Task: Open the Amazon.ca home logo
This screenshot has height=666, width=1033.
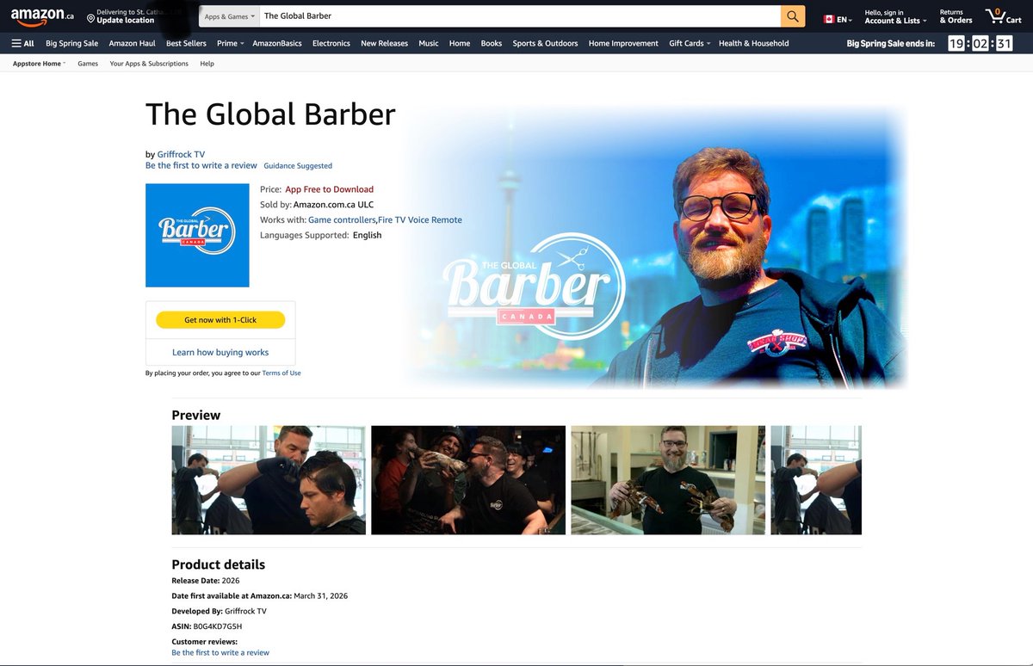Action: pyautogui.click(x=42, y=16)
